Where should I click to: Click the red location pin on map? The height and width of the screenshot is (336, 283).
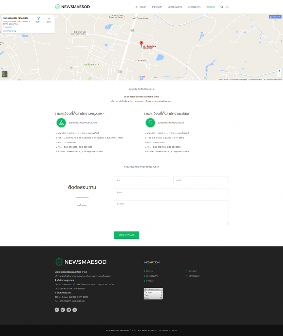tap(141, 44)
